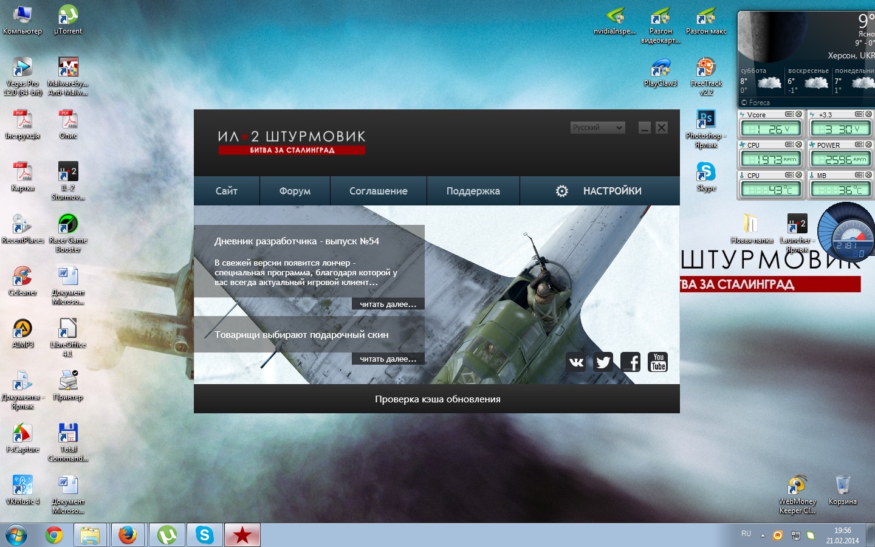Open the Skype desktop shortcut

(706, 177)
